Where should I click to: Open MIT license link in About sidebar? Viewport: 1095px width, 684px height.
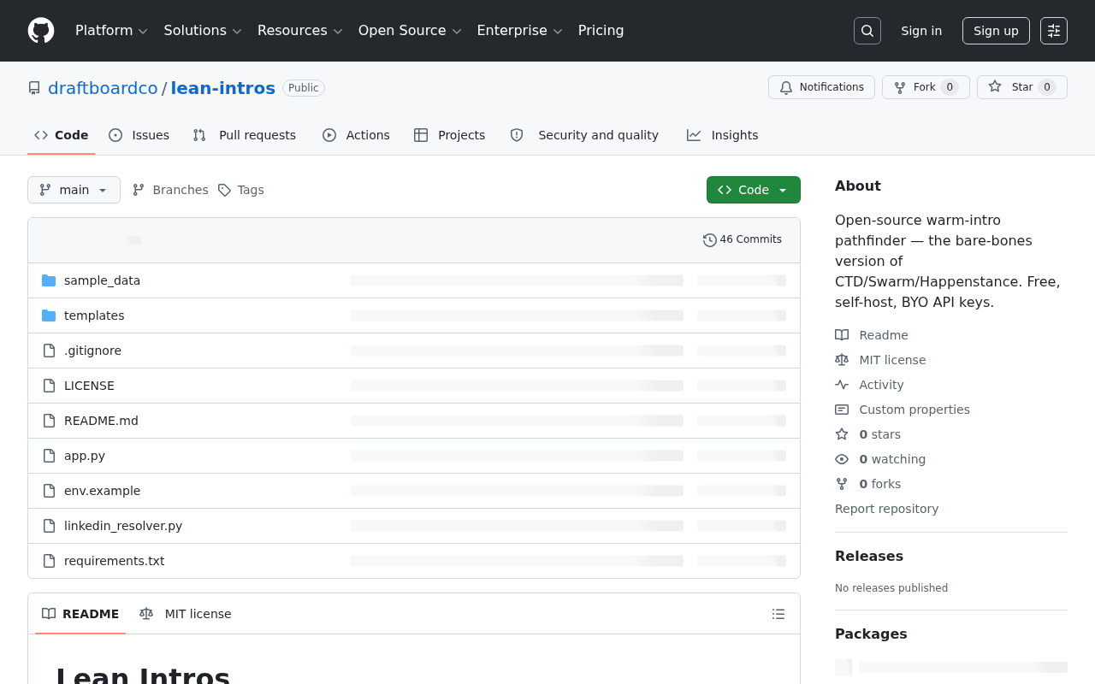[x=880, y=360]
